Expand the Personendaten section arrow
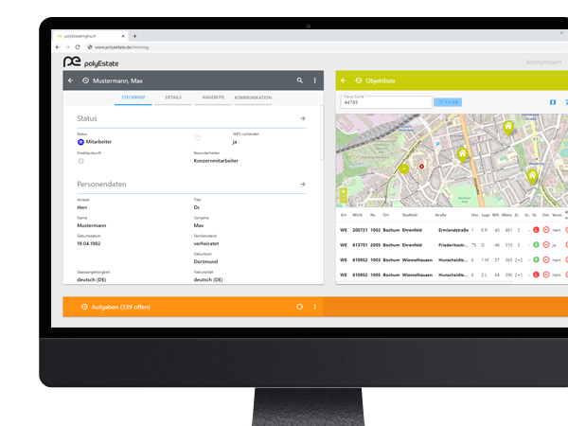This screenshot has width=568, height=426. [302, 184]
